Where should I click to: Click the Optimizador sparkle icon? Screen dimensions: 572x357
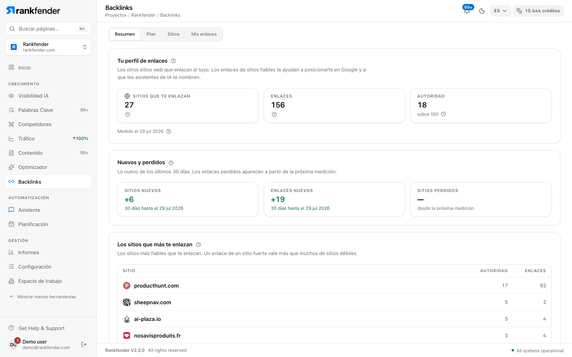pyautogui.click(x=12, y=167)
